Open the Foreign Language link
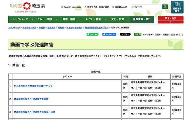Screen dimensions: 192x120 click(71, 7)
